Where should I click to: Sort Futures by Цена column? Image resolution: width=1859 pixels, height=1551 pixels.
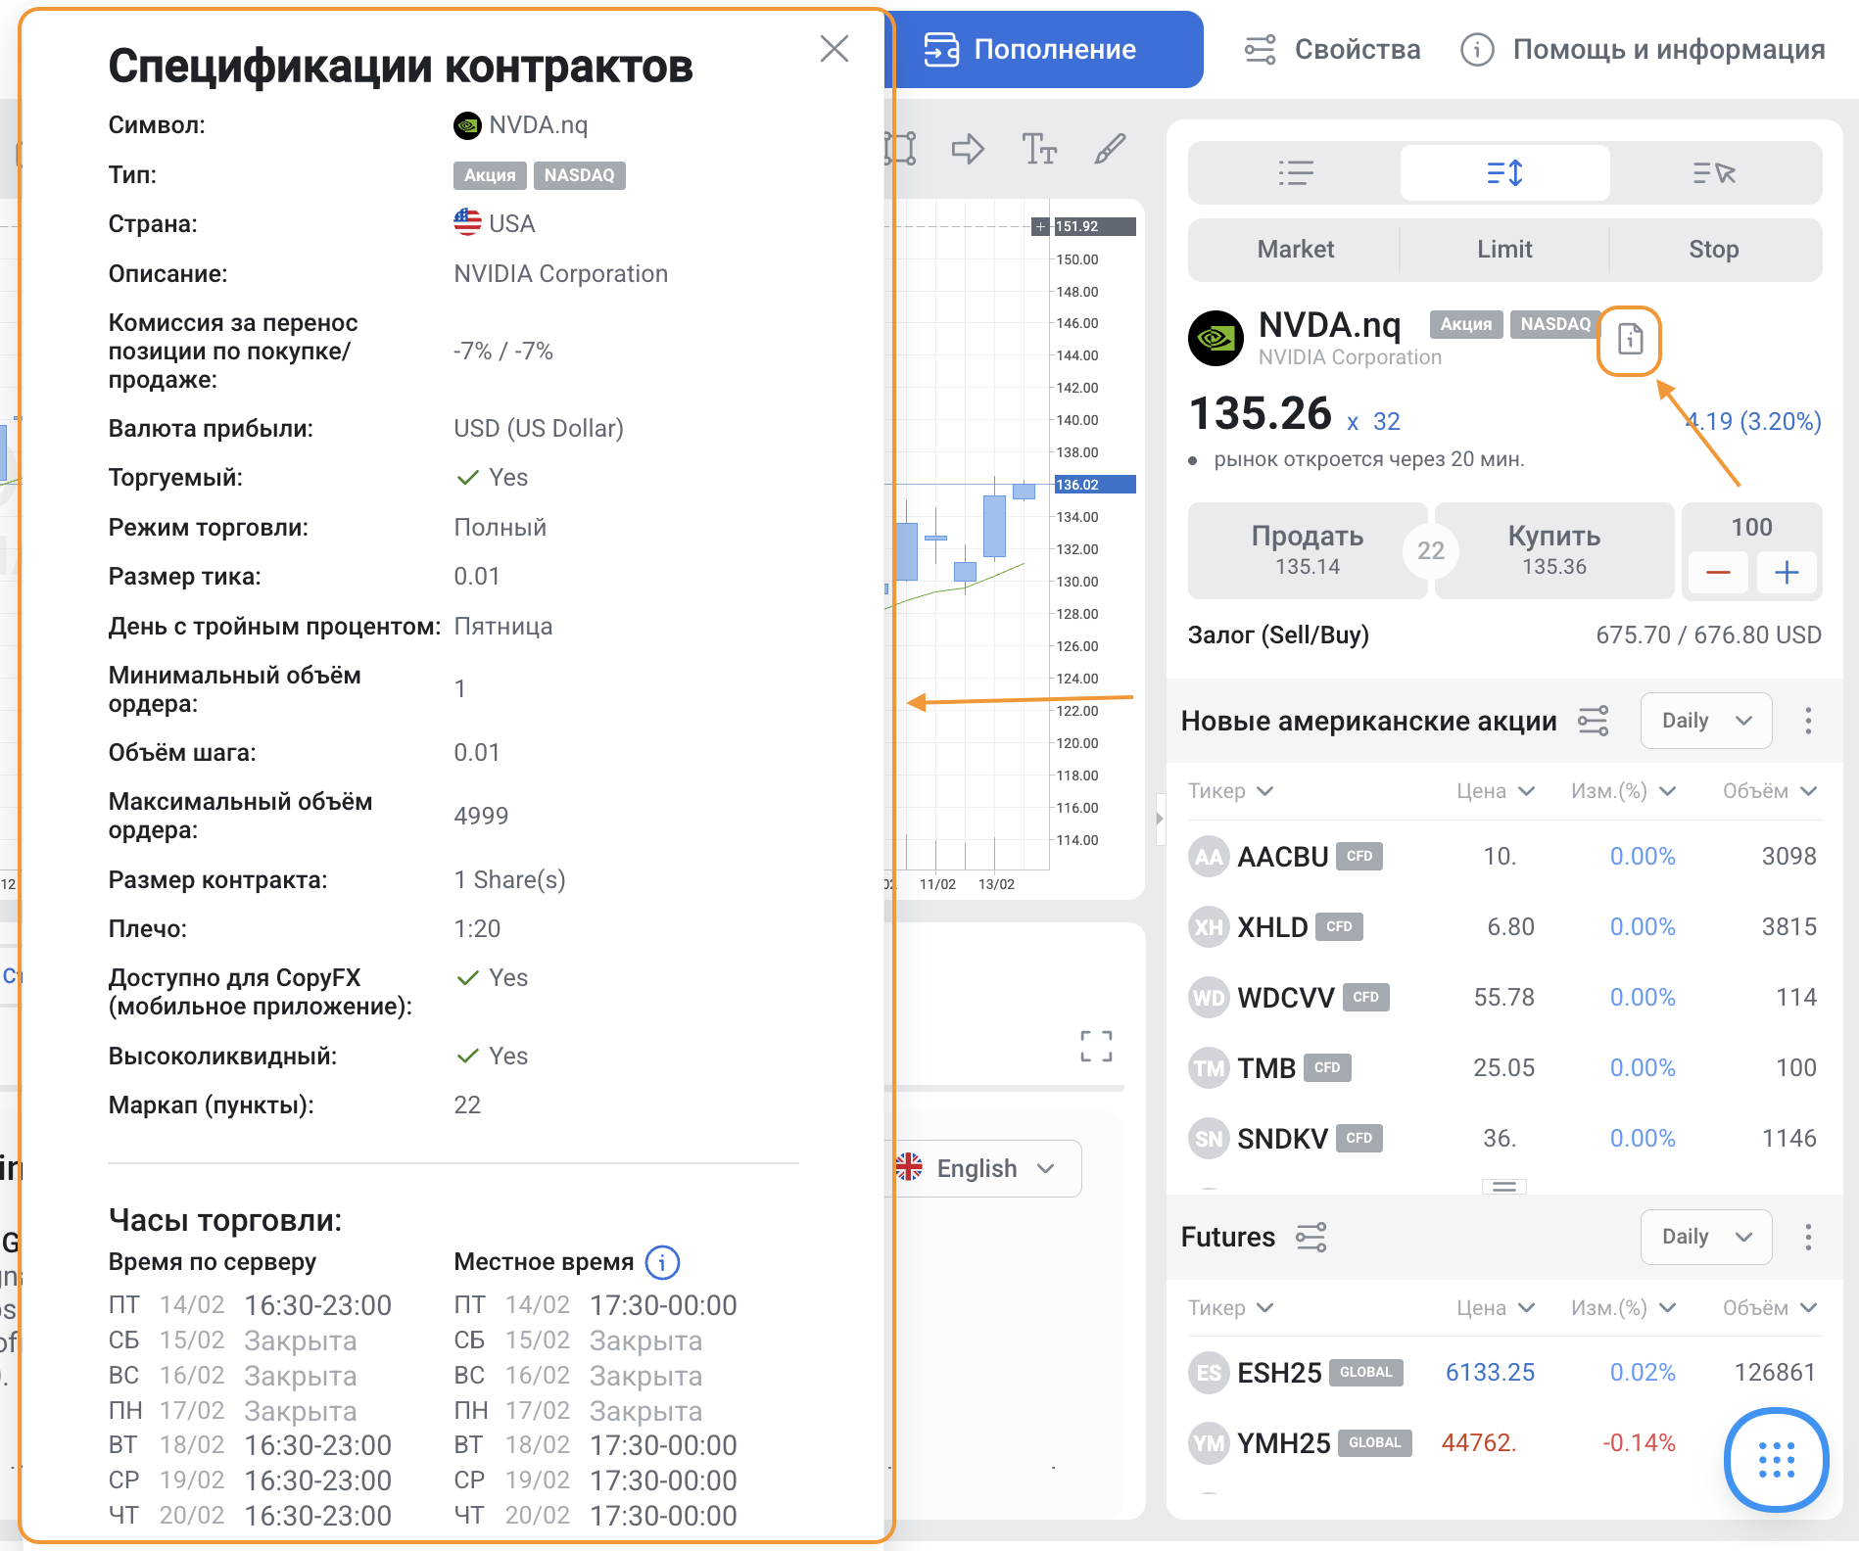pos(1496,1308)
